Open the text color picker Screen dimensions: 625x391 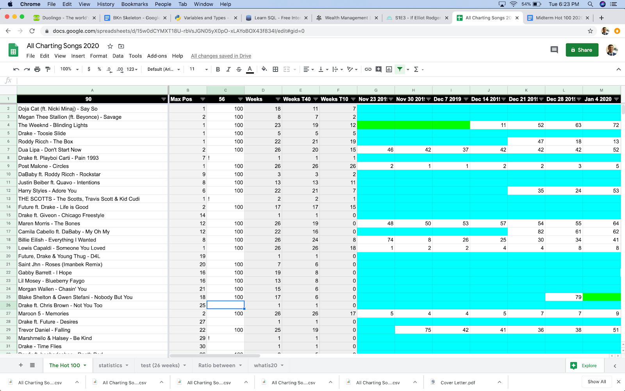pyautogui.click(x=250, y=69)
